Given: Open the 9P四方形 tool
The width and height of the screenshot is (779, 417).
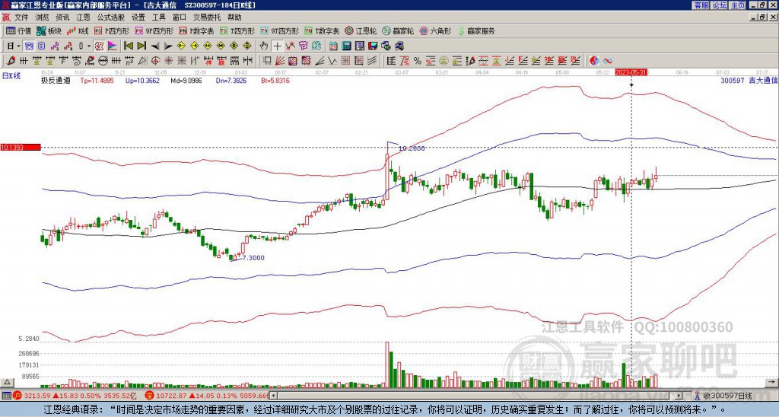Looking at the screenshot, I should pyautogui.click(x=154, y=30).
